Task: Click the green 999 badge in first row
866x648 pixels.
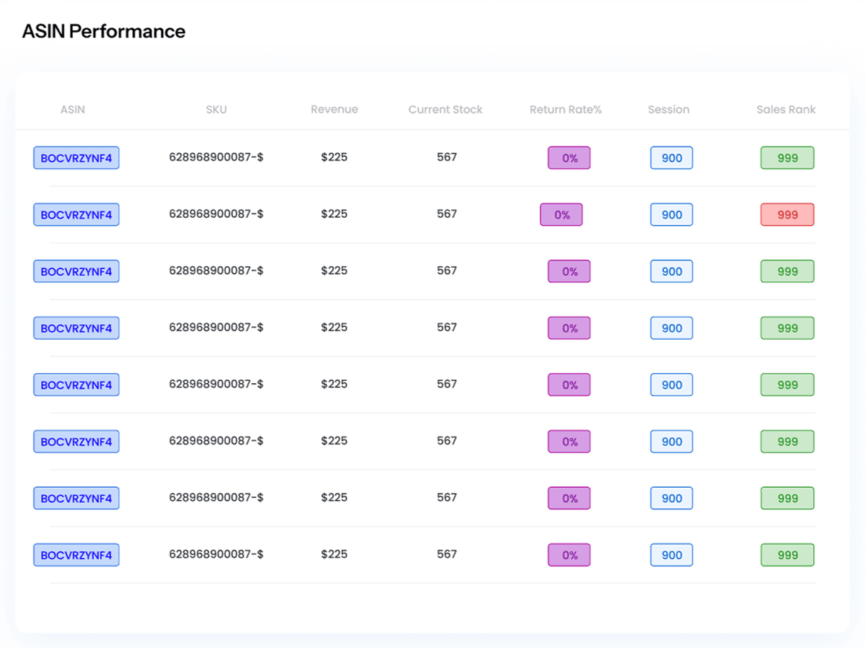Action: point(787,158)
